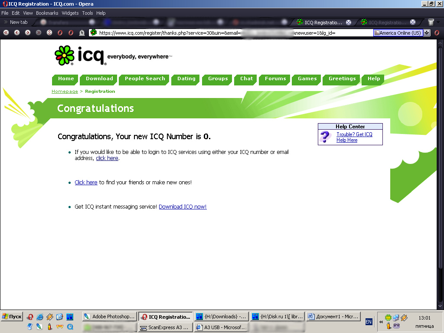Expand hidden tray icons chevron
Screen dimensions: 444x333
click(381, 322)
